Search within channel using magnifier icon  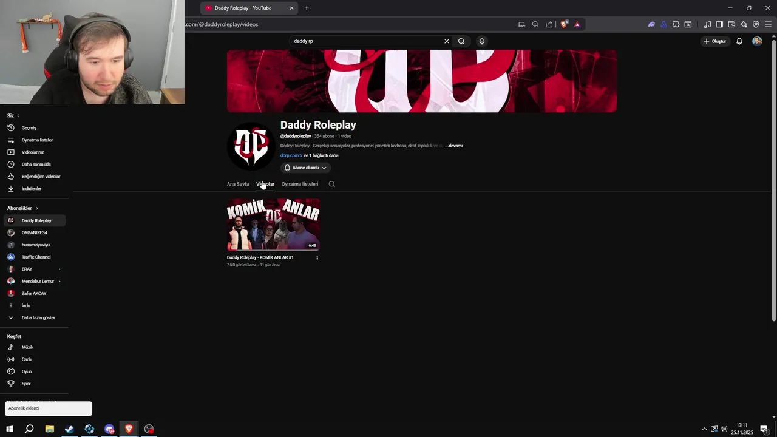click(331, 184)
